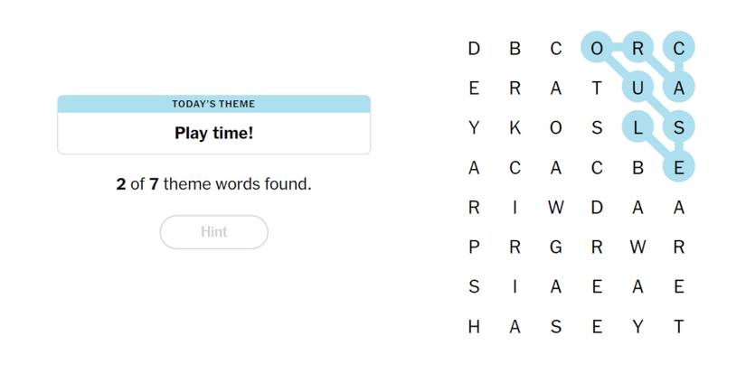Click the "Play time!" theme card
This screenshot has width=746, height=373.
tap(213, 133)
